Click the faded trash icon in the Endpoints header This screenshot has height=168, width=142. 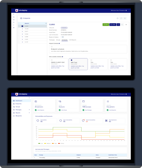tap(125, 18)
